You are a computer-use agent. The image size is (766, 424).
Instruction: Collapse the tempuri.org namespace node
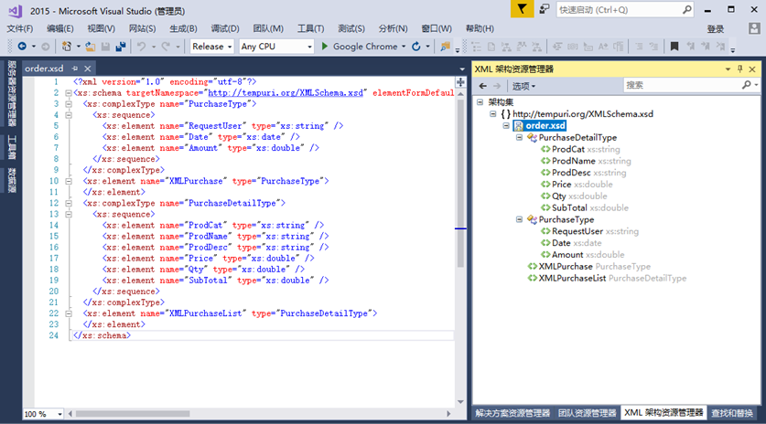click(x=493, y=113)
